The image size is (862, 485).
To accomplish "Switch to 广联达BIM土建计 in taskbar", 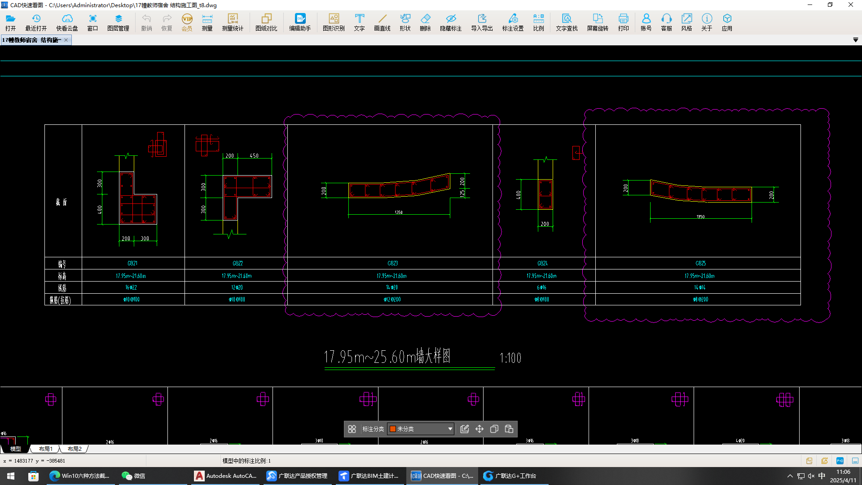I will (x=369, y=476).
